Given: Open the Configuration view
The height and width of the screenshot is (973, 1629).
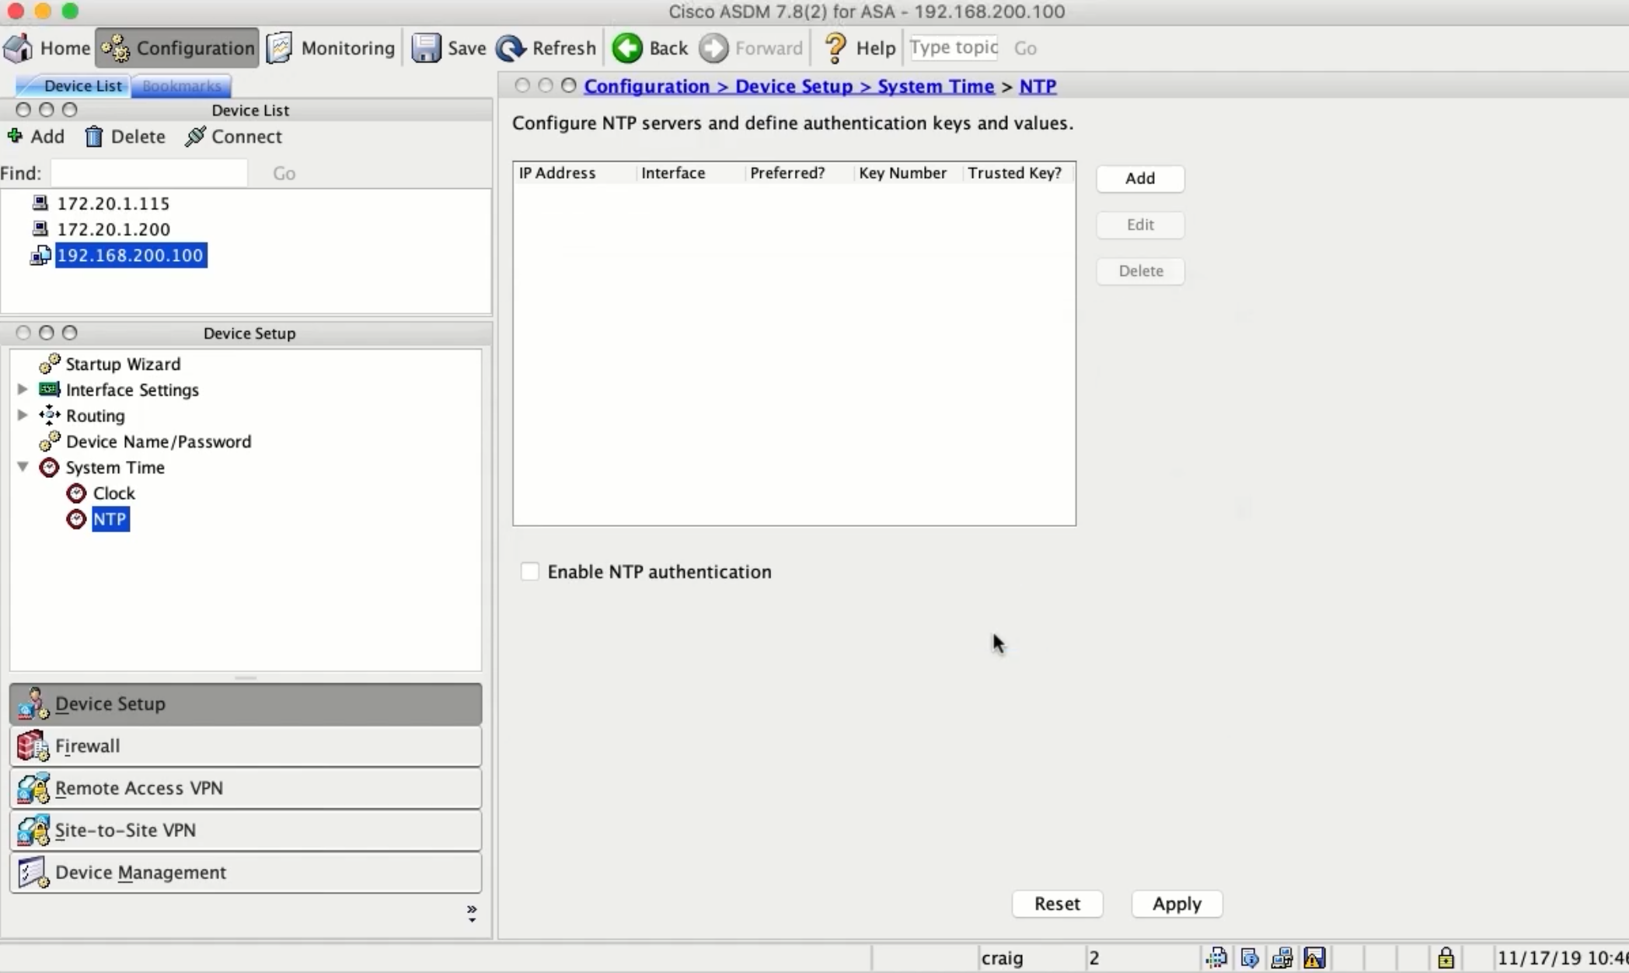Looking at the screenshot, I should pyautogui.click(x=177, y=48).
